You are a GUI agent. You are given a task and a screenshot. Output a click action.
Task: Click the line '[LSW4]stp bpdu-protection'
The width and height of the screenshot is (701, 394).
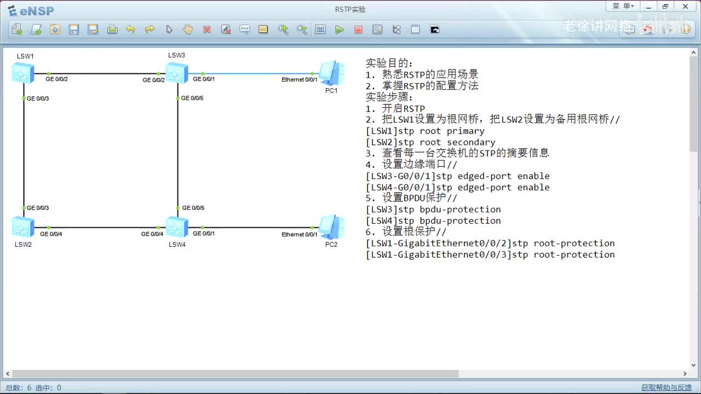click(x=433, y=221)
